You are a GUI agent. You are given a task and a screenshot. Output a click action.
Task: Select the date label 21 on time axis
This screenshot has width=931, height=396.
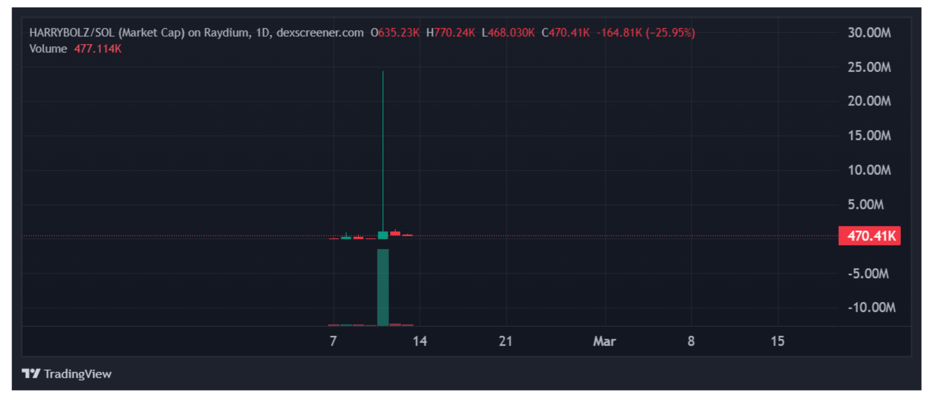(505, 341)
